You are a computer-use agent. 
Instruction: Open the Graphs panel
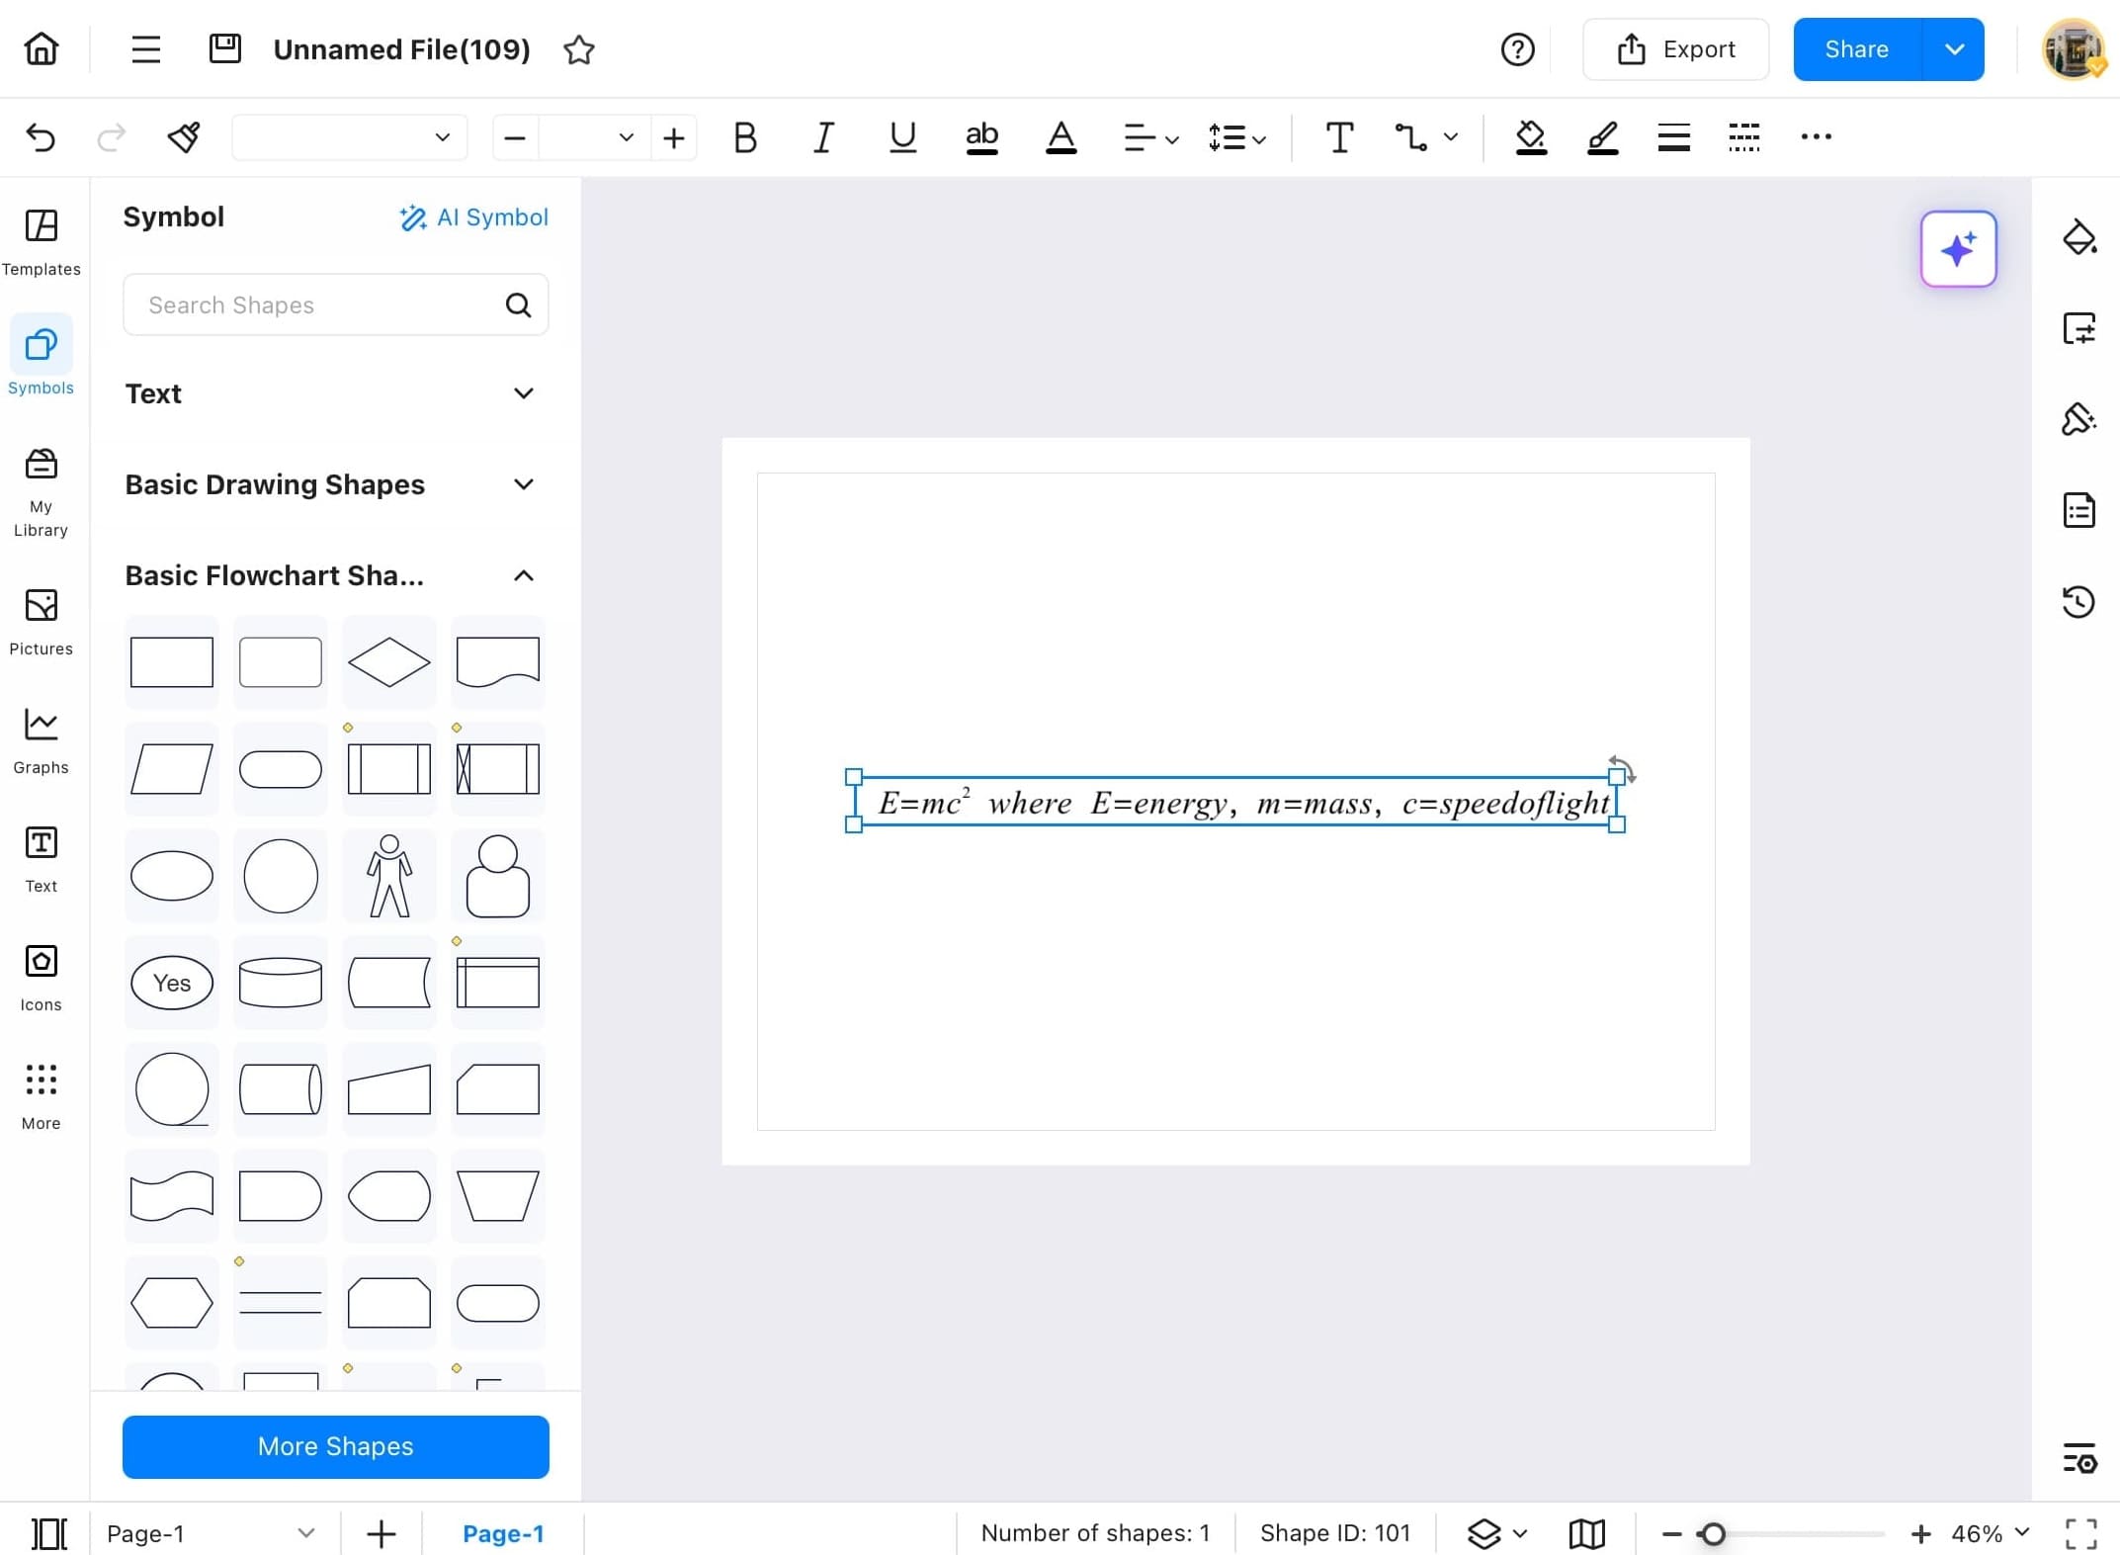point(41,739)
